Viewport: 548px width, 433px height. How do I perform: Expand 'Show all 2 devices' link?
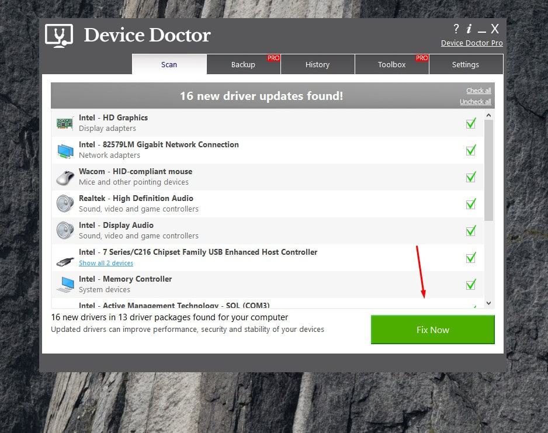(106, 263)
